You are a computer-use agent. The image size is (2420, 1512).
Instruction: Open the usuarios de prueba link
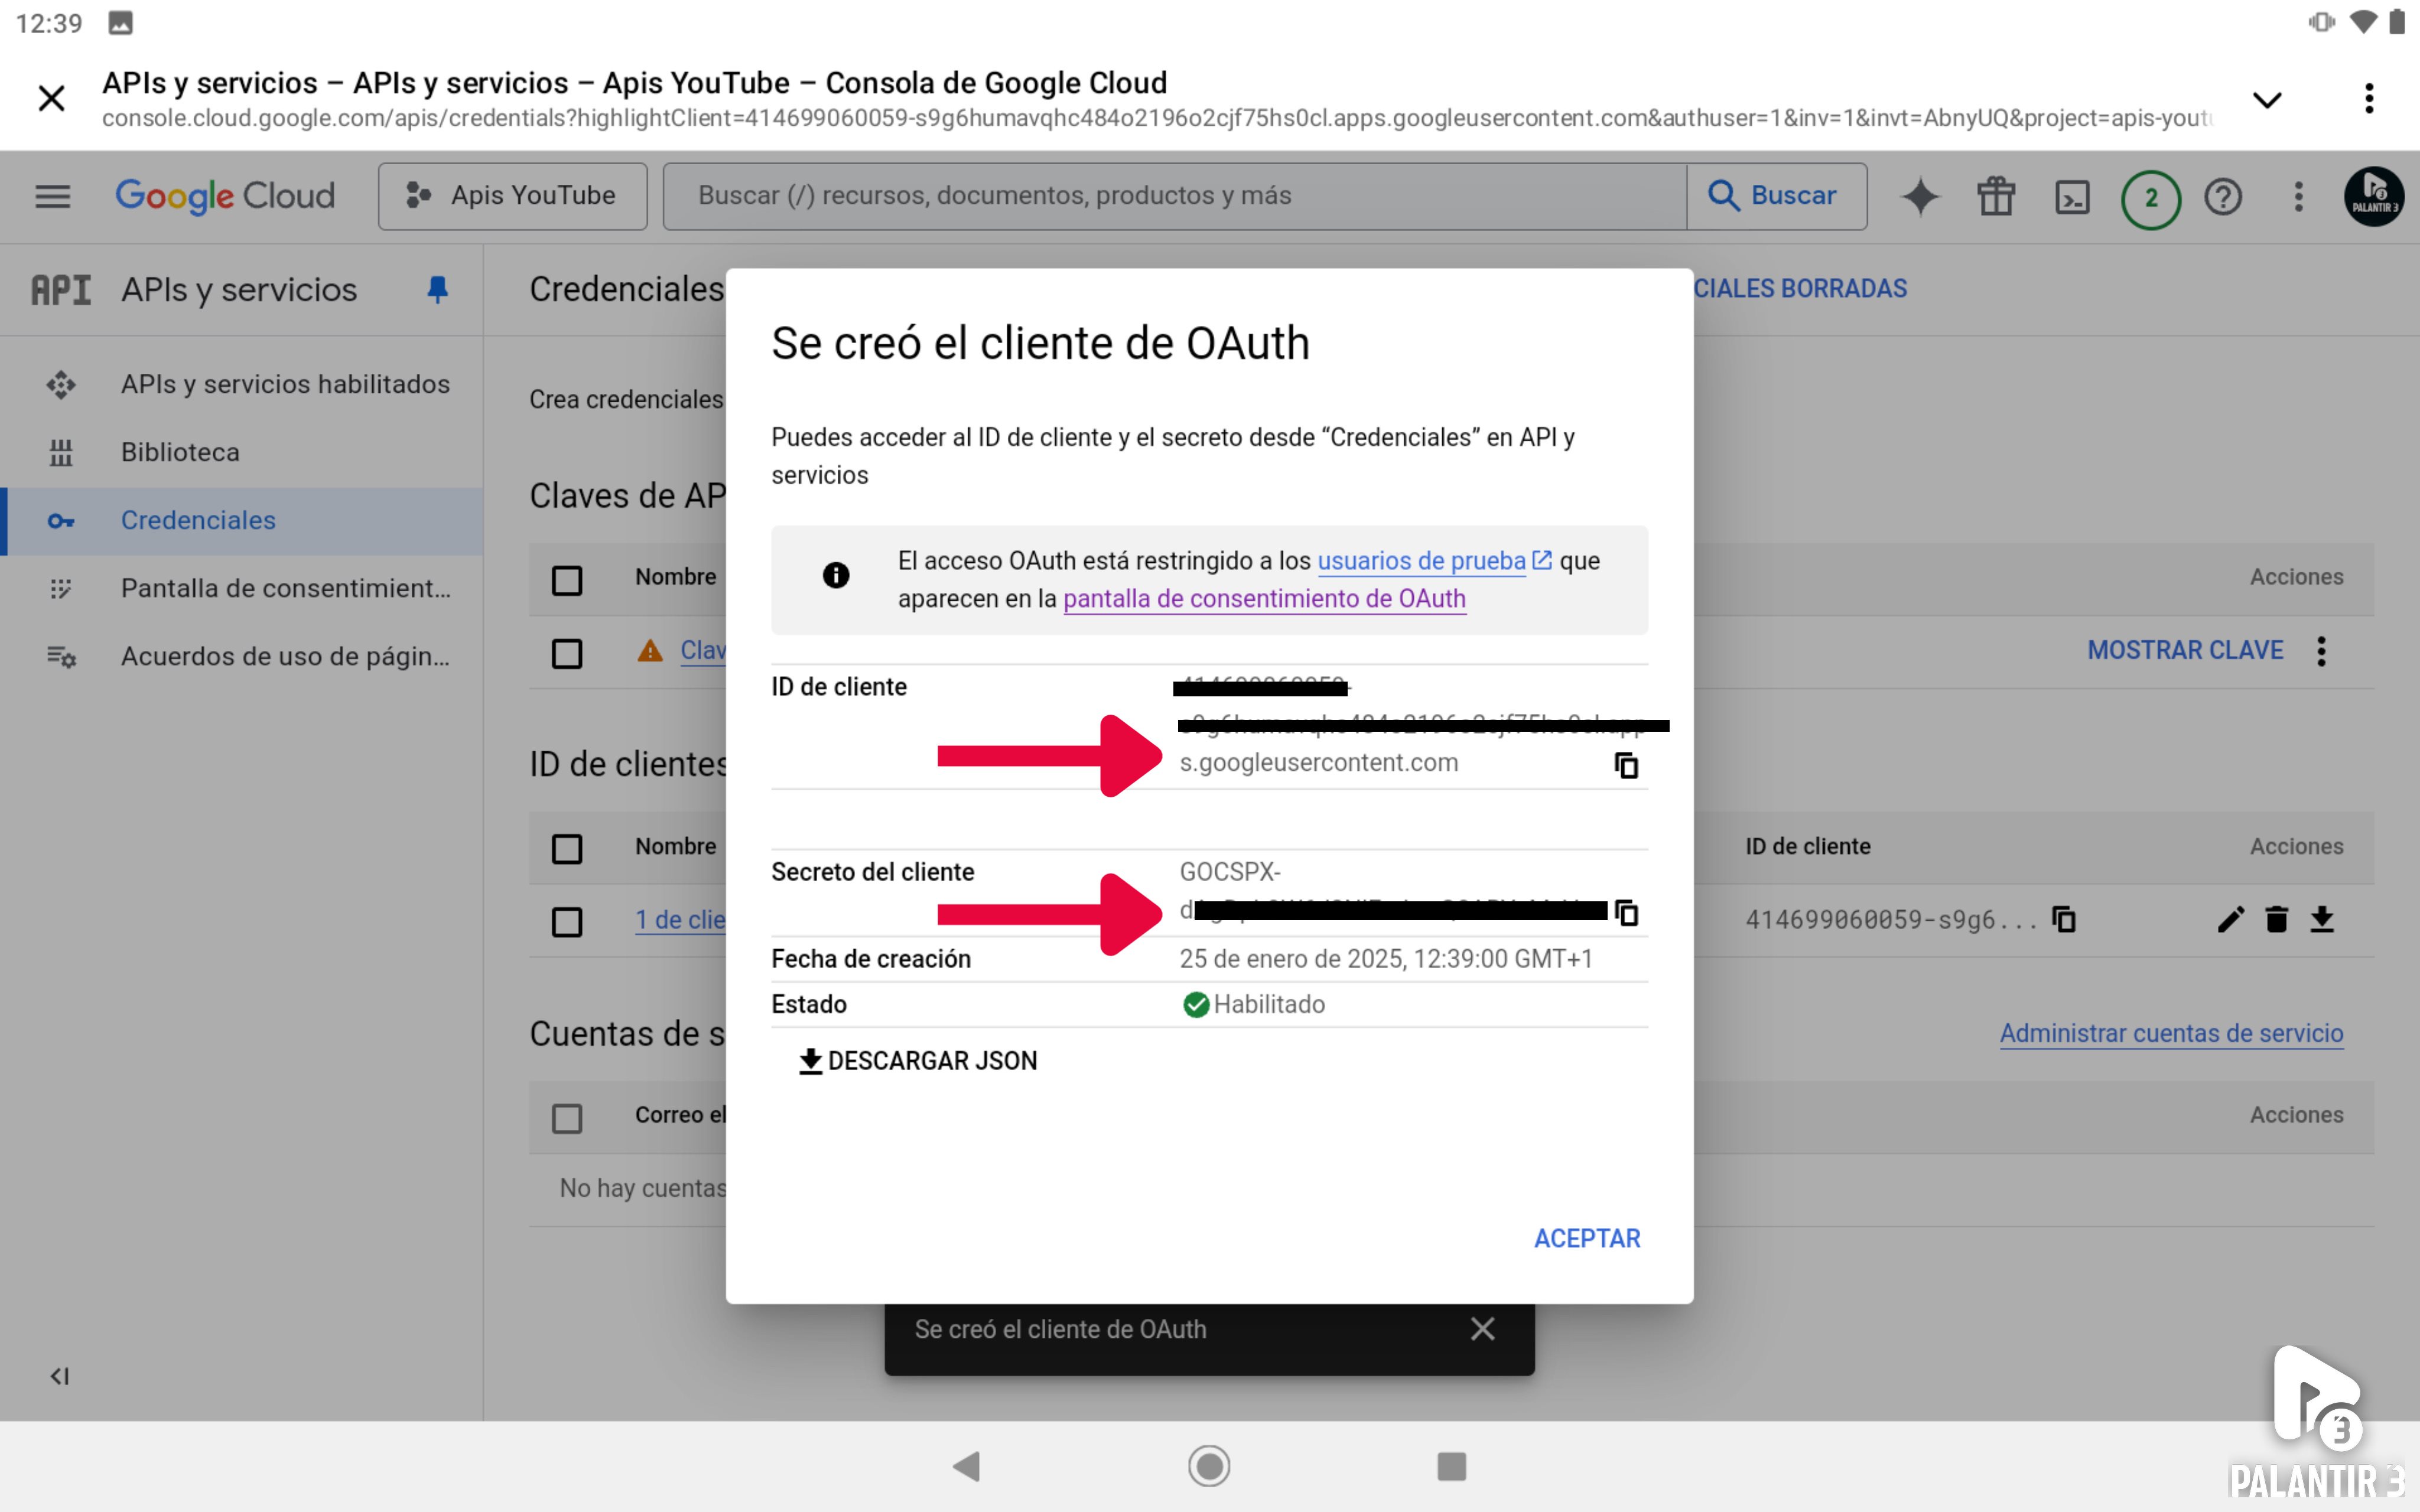[1435, 561]
